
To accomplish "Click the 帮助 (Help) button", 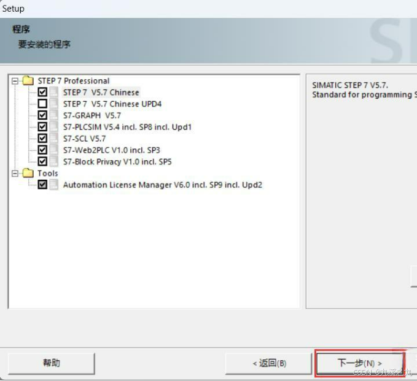I will pyautogui.click(x=52, y=363).
